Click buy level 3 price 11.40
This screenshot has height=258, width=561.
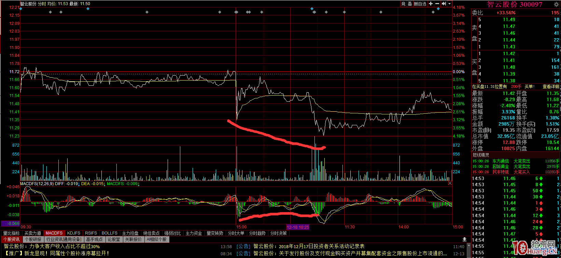pos(509,67)
